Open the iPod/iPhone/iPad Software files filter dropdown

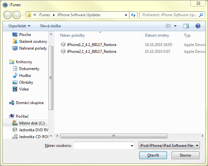(169, 146)
